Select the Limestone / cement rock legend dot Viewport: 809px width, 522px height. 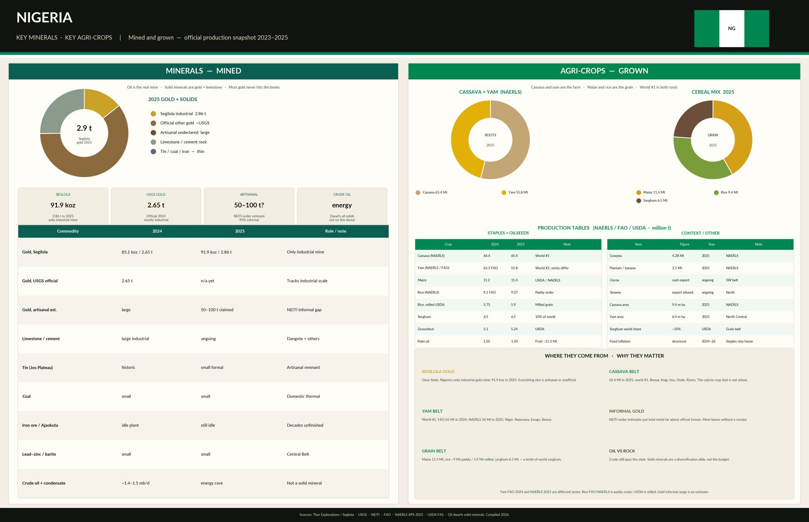(153, 142)
